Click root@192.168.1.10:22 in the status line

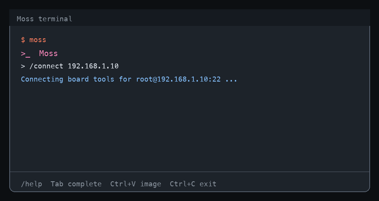[x=178, y=79]
